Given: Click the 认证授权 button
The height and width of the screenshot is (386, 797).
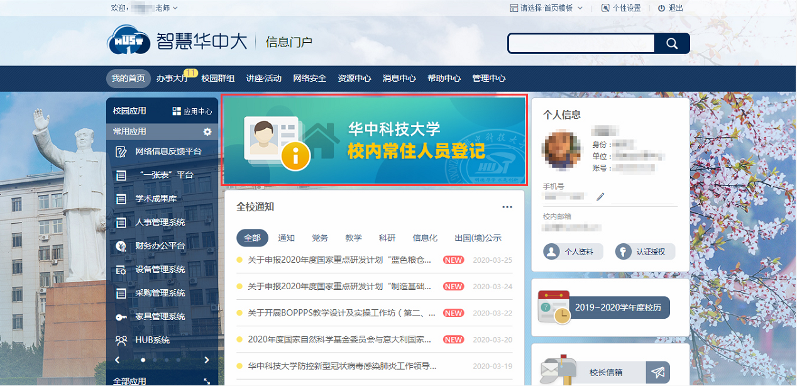Looking at the screenshot, I should pyautogui.click(x=645, y=251).
